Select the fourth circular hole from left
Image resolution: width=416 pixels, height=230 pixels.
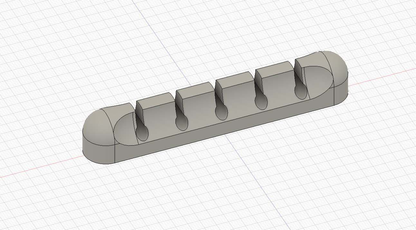261,102
